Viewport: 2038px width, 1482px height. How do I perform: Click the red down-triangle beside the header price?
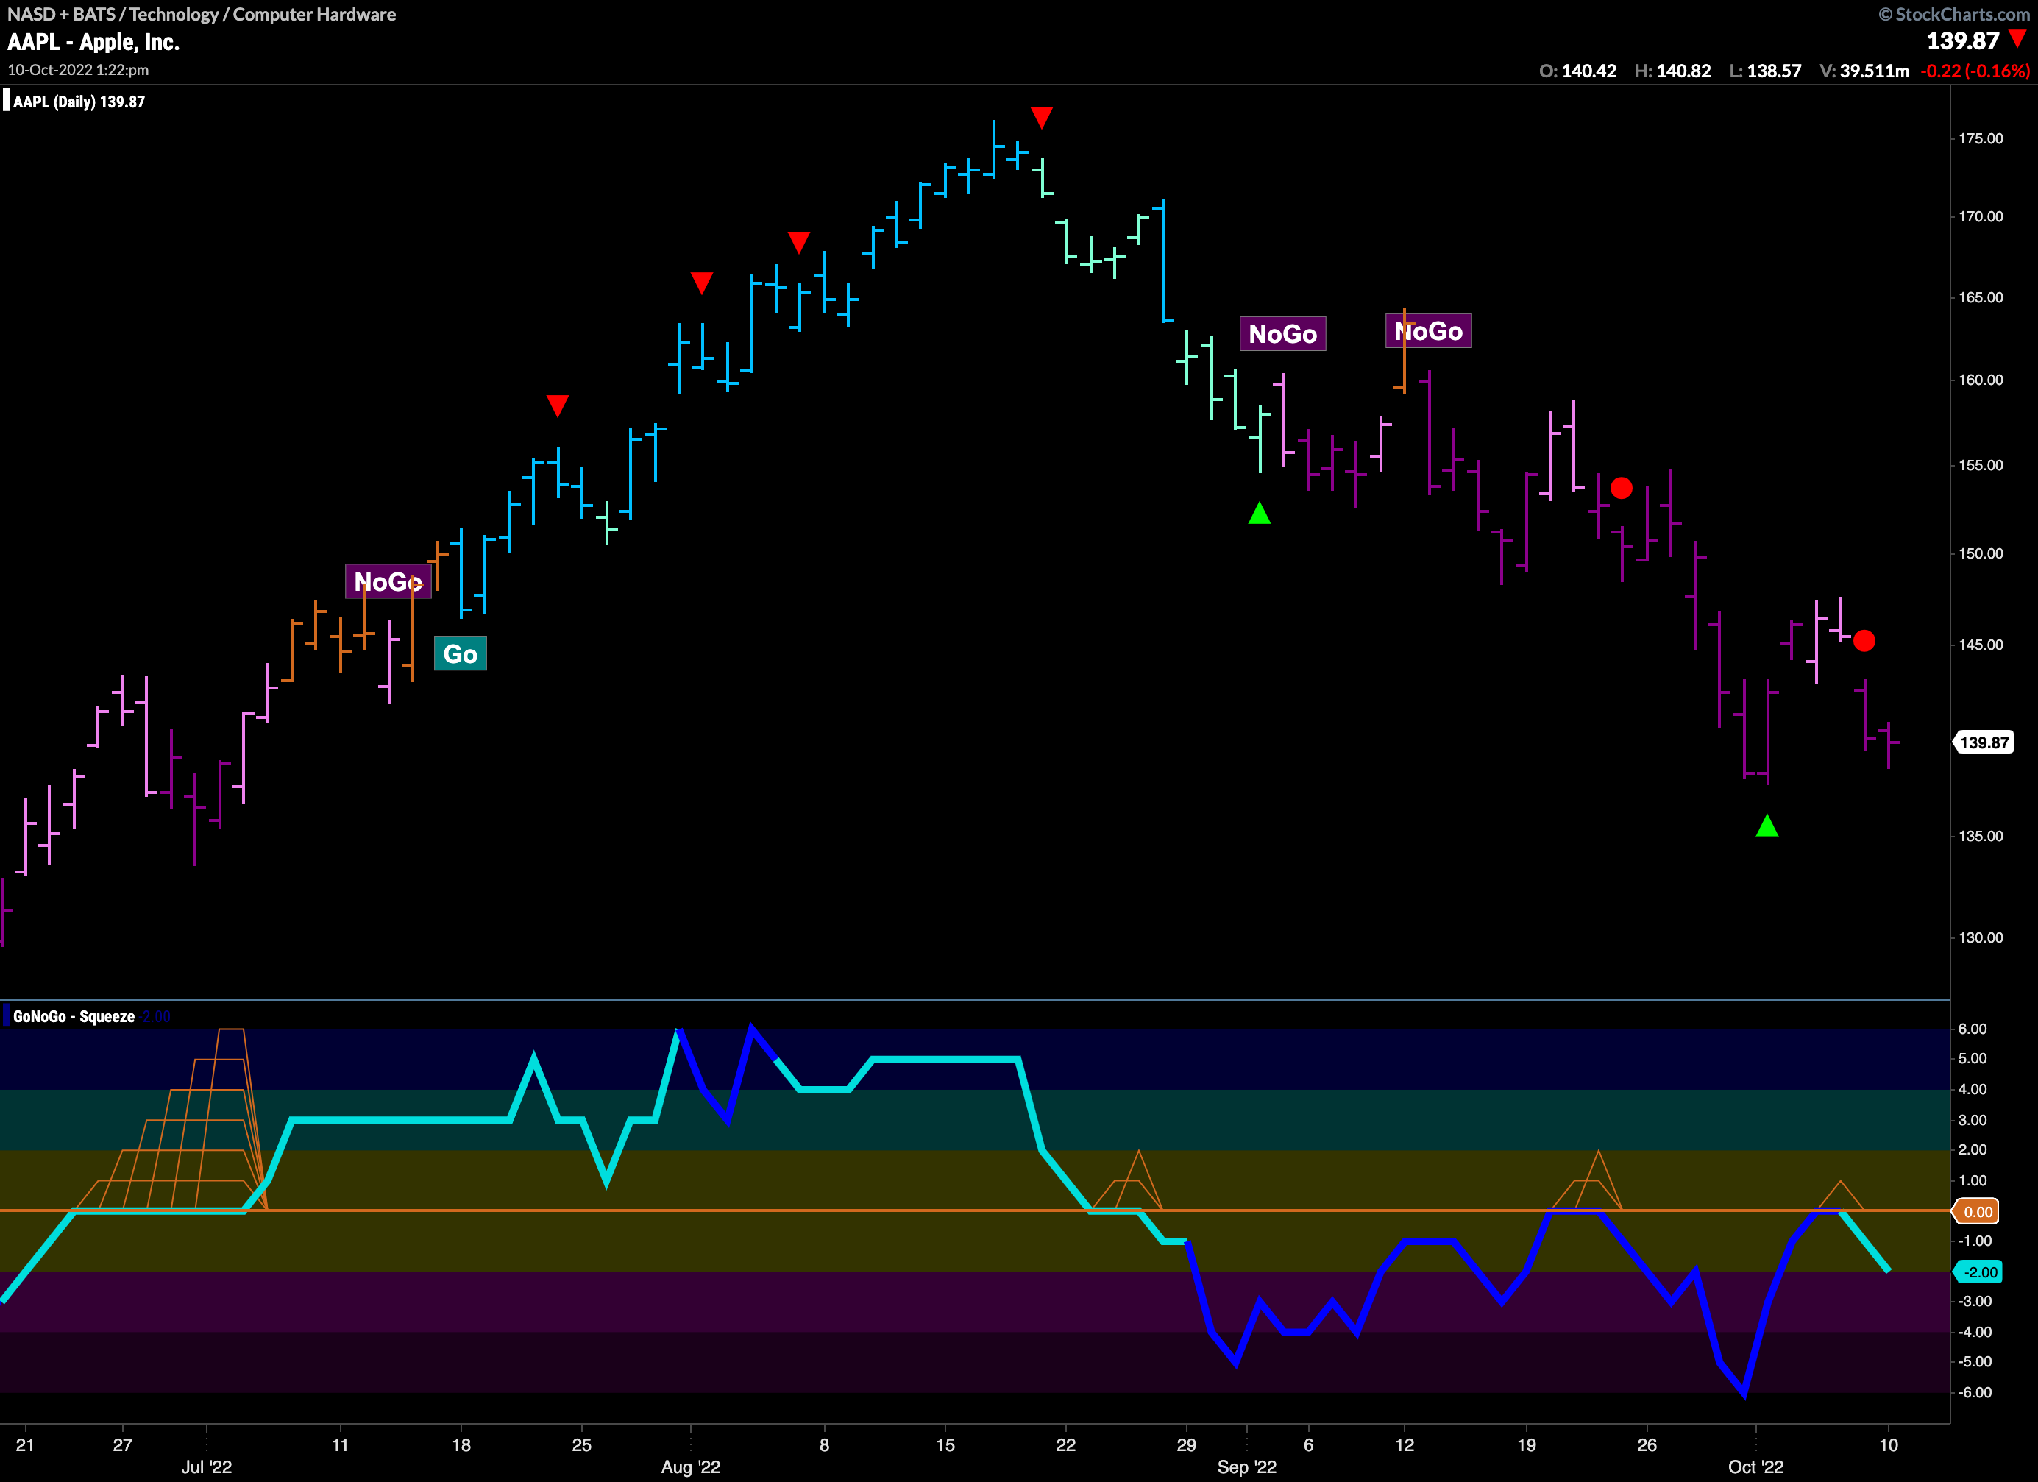tap(2017, 39)
